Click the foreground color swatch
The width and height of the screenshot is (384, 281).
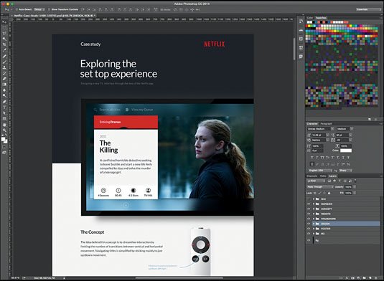pos(4,139)
